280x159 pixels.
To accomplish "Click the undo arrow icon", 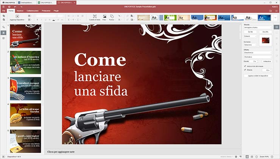I will [15, 7].
